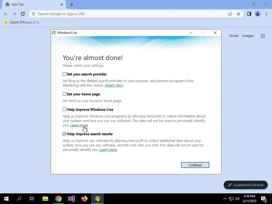Viewport: 272px width, 204px height.
Task: Launch Visual Studio from taskbar
Action: coord(71,199)
